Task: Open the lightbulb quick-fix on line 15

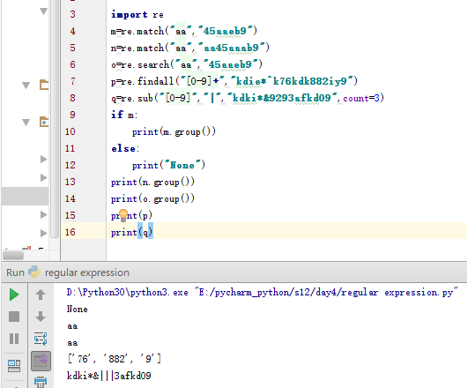Action: coord(123,215)
